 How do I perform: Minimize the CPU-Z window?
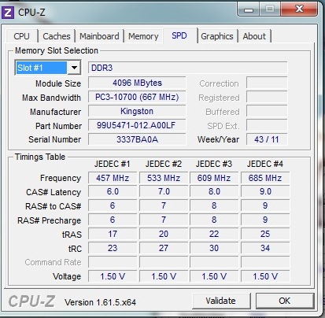click(x=249, y=9)
